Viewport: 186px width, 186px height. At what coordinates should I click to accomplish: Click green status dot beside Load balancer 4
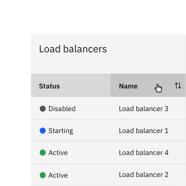click(x=43, y=153)
